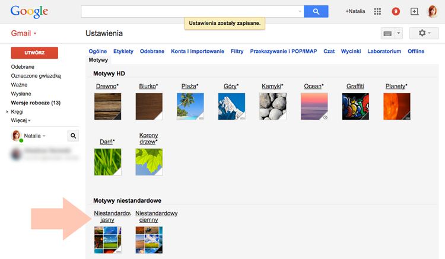Switch to the Wycinki tab
The image size is (445, 259).
351,52
